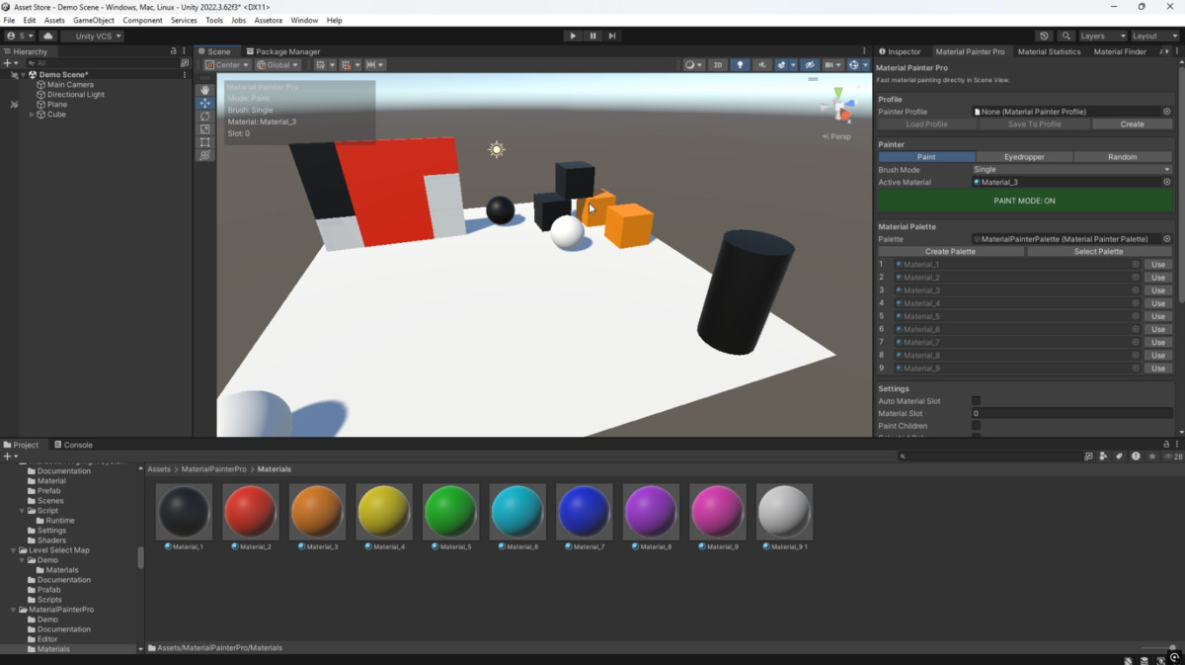Image resolution: width=1185 pixels, height=665 pixels.
Task: Click Use button for Material_5
Action: click(1158, 316)
